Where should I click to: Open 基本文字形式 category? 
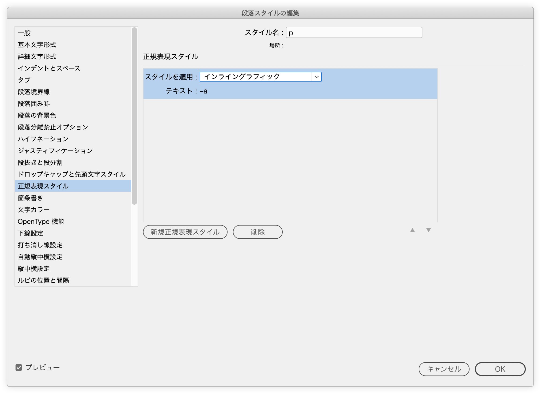point(37,45)
